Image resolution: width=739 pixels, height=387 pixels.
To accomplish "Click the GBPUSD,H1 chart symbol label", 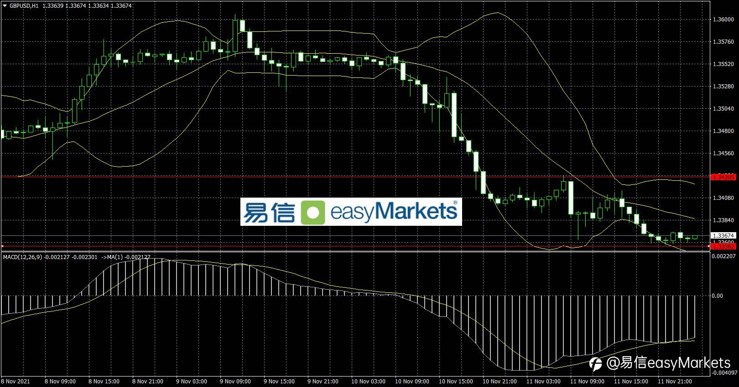I will coord(24,6).
